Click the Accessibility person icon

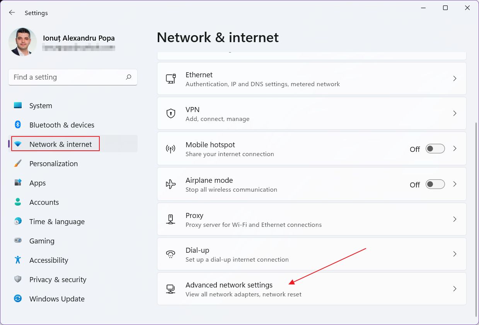[x=18, y=260]
